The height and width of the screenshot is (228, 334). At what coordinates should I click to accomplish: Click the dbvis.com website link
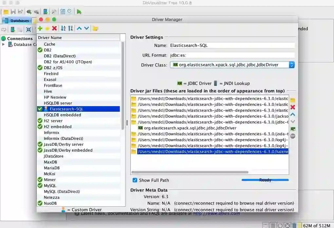(216, 214)
